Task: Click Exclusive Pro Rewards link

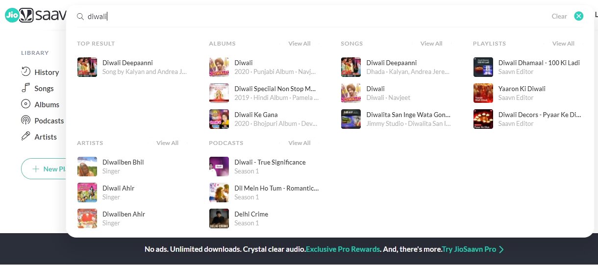Action: pyautogui.click(x=343, y=249)
